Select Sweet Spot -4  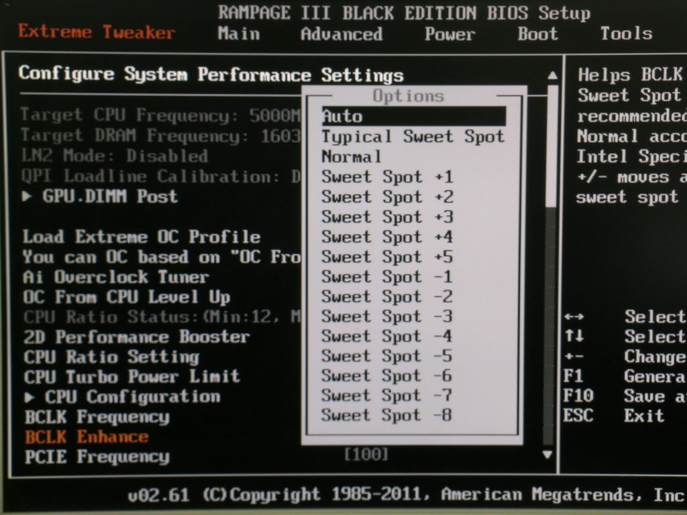[x=387, y=337]
